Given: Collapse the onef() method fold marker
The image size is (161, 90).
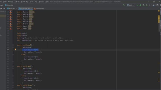Looking at the screenshot, I should 13,45.
